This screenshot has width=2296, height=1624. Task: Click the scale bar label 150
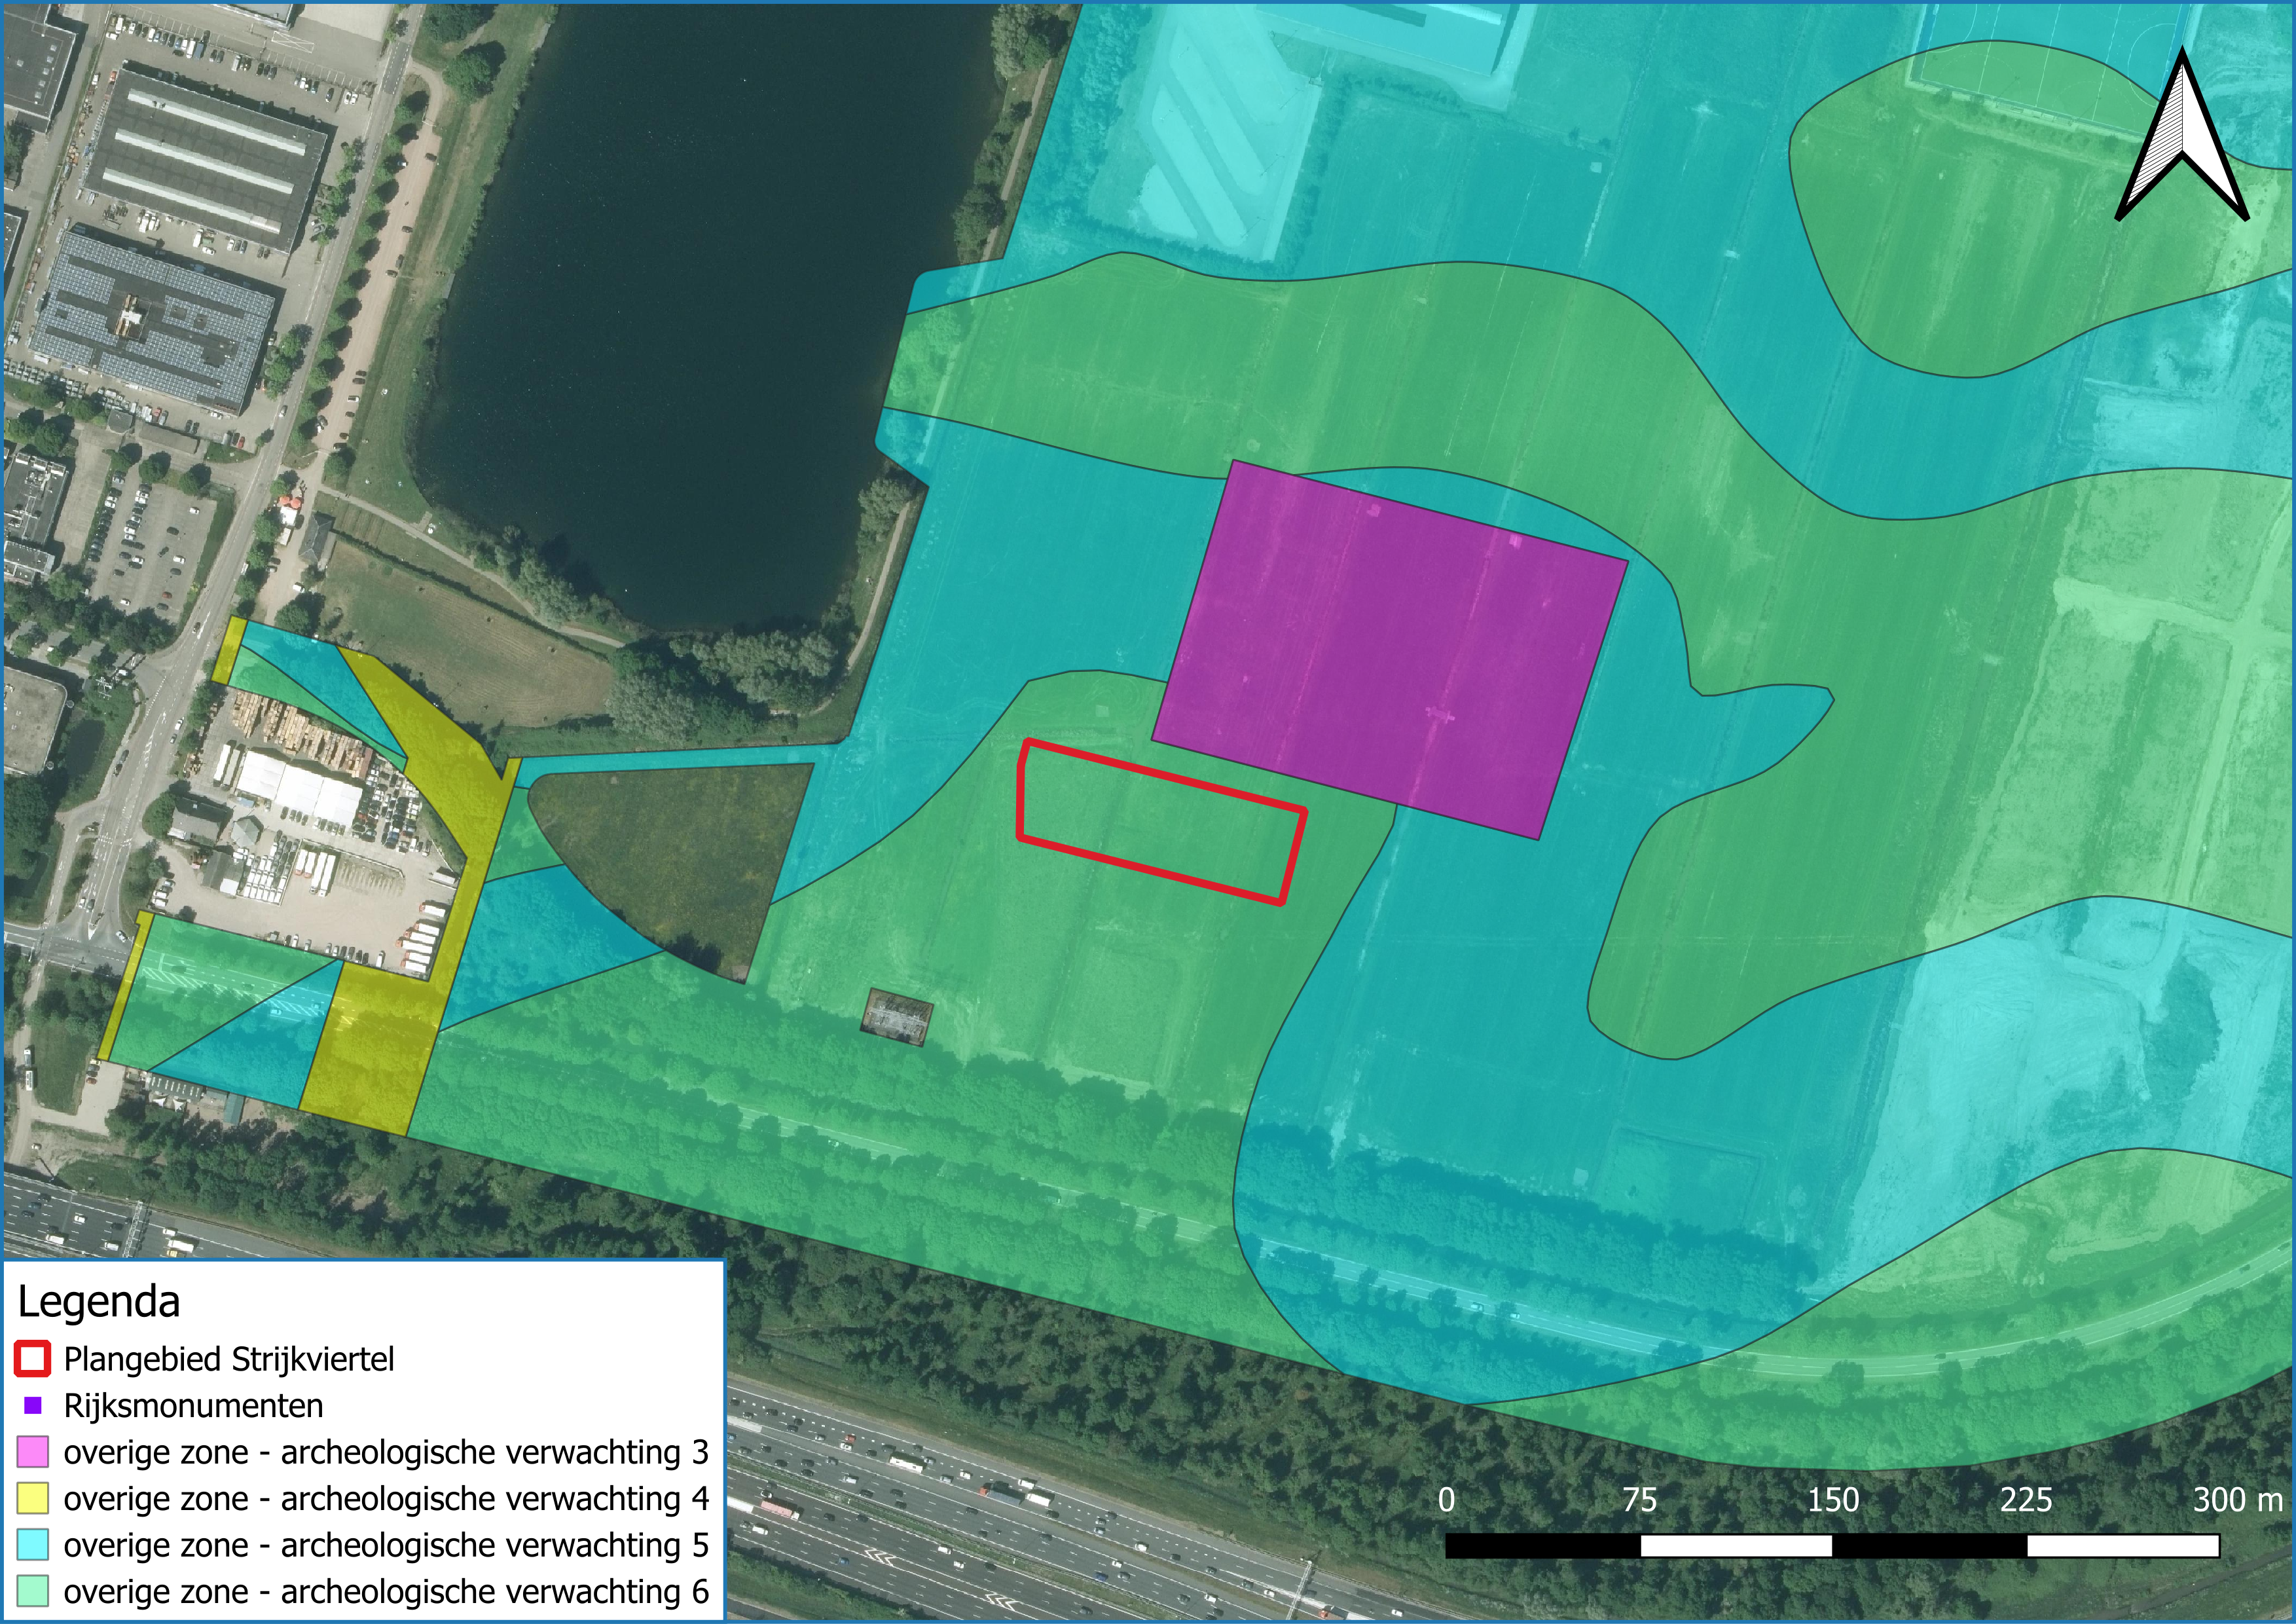click(x=1833, y=1500)
